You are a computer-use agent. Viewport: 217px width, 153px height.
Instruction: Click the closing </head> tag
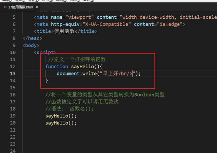click(x=33, y=38)
